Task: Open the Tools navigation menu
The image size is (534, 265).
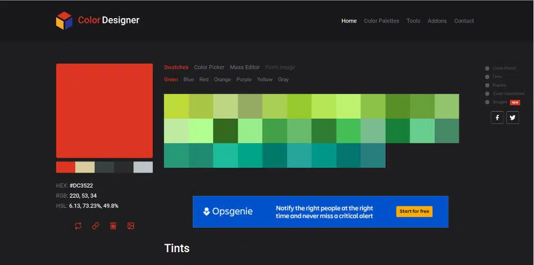Action: click(413, 21)
